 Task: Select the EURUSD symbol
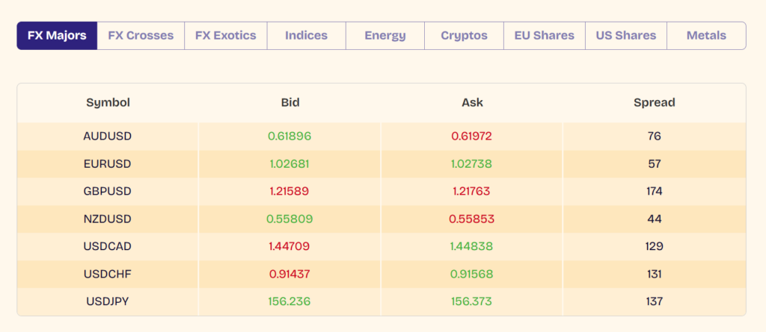point(108,164)
